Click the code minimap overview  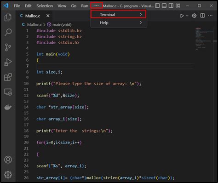point(204,39)
